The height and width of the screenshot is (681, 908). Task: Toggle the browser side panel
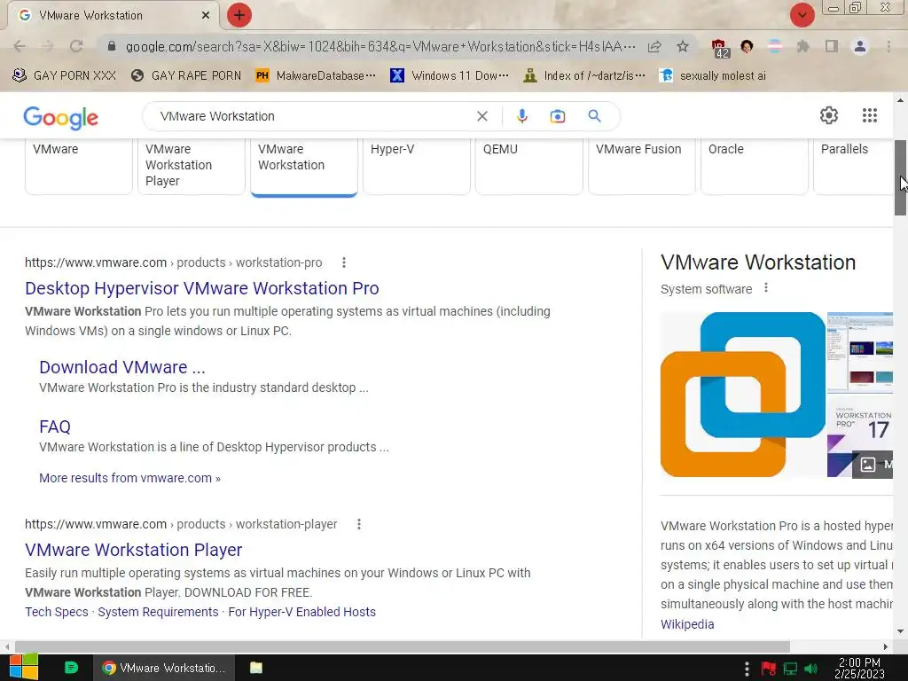[832, 46]
